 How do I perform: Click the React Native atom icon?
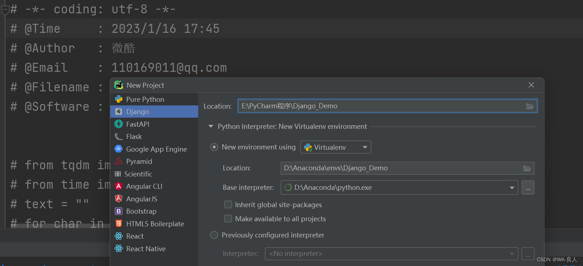tap(119, 248)
